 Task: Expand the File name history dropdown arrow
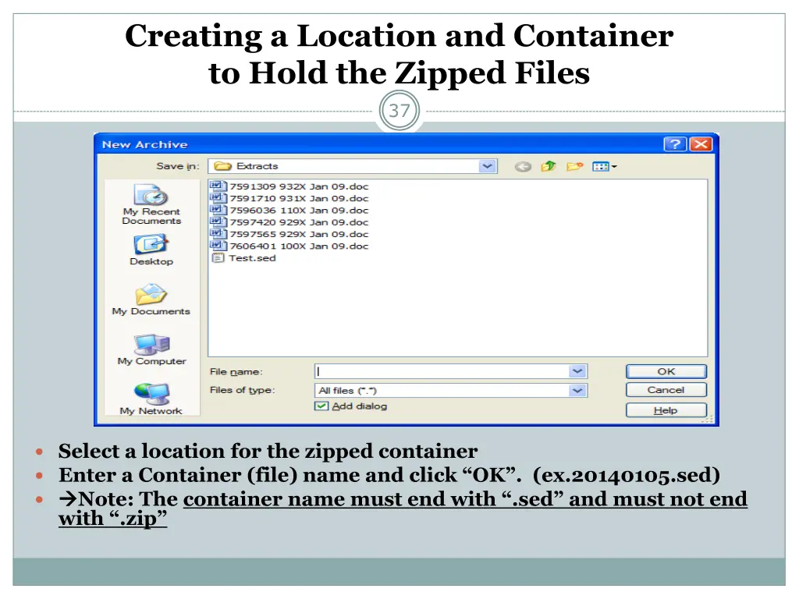pos(577,371)
